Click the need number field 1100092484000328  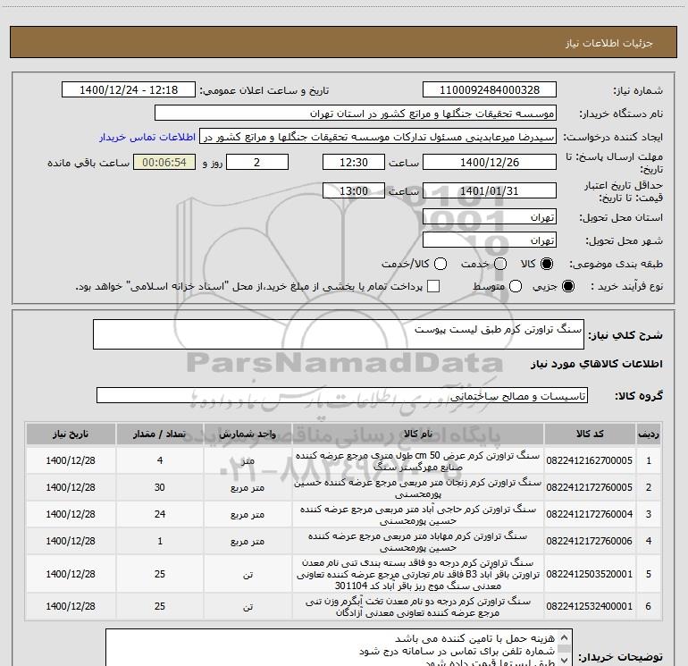coord(490,90)
